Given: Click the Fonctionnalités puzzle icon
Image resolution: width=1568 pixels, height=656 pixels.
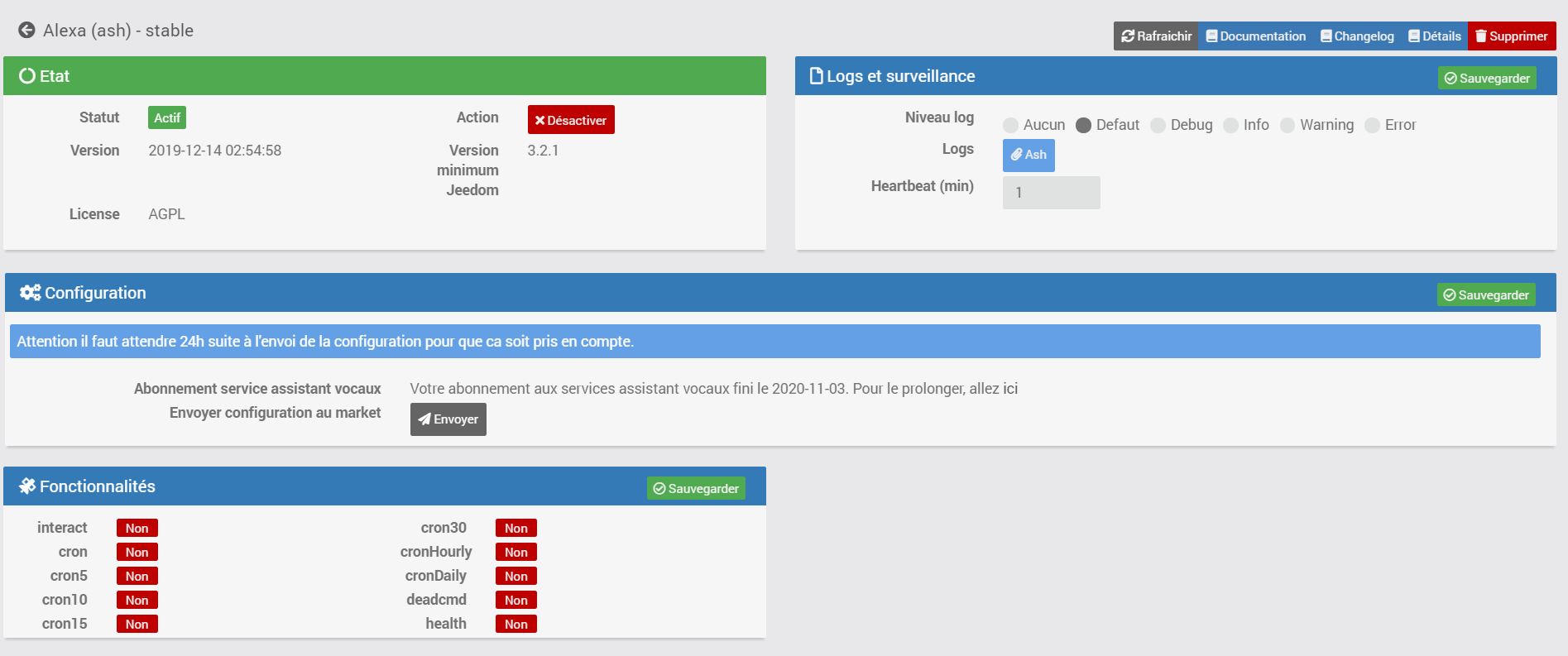Looking at the screenshot, I should click(x=27, y=486).
